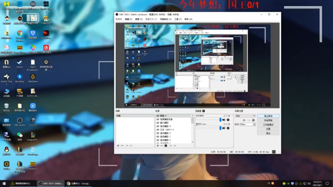Open transition properties gear icon
The image size is (333, 187).
[x=253, y=120]
